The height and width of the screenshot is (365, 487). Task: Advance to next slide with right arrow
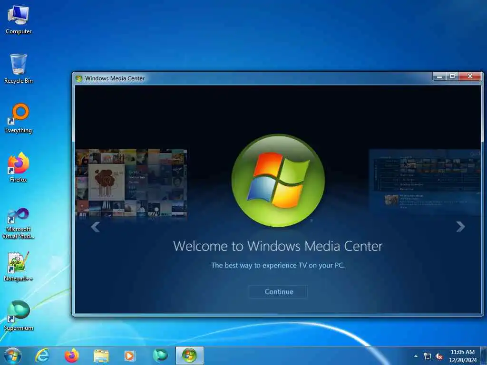click(x=460, y=227)
